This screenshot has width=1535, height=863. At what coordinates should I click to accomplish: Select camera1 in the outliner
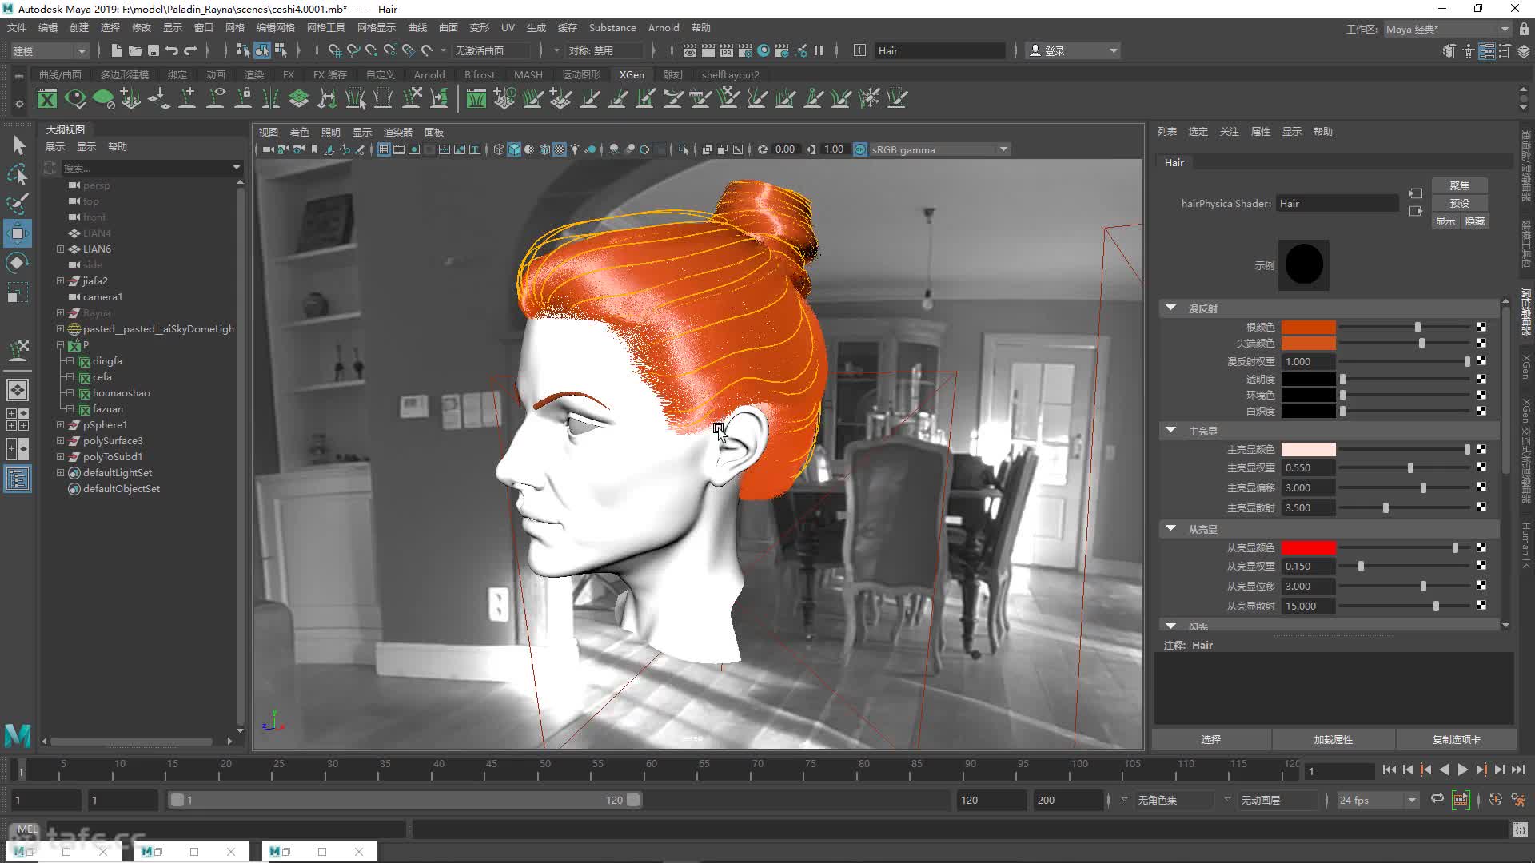tap(102, 296)
